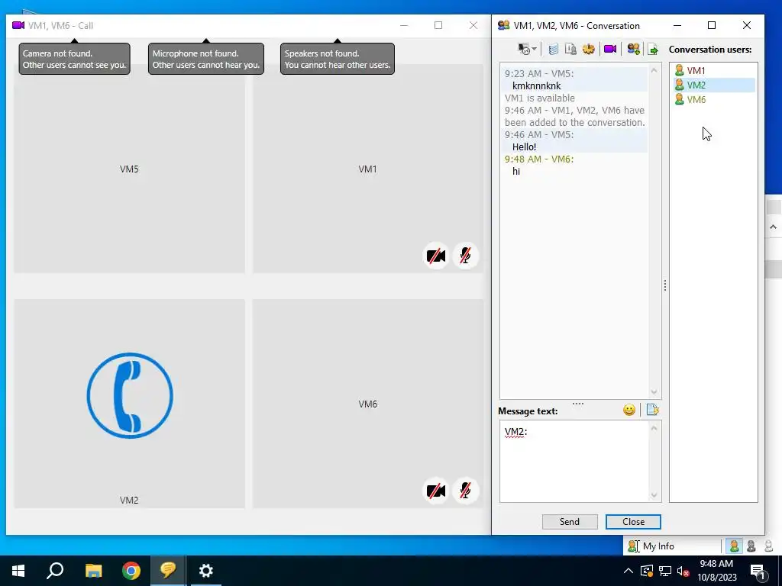Click the sync tray icon with orange dot
782x586 pixels.
[x=647, y=571]
